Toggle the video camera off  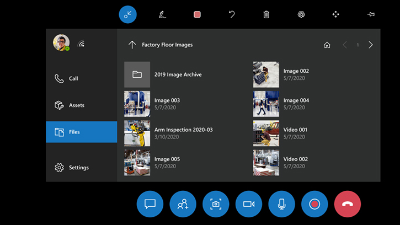coord(249,204)
